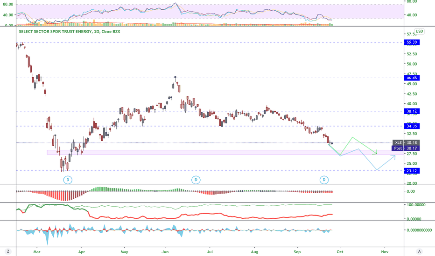Click the 20.00 value on the price scale
Image resolution: width=435 pixels, height=256 pixels.
tap(412, 183)
